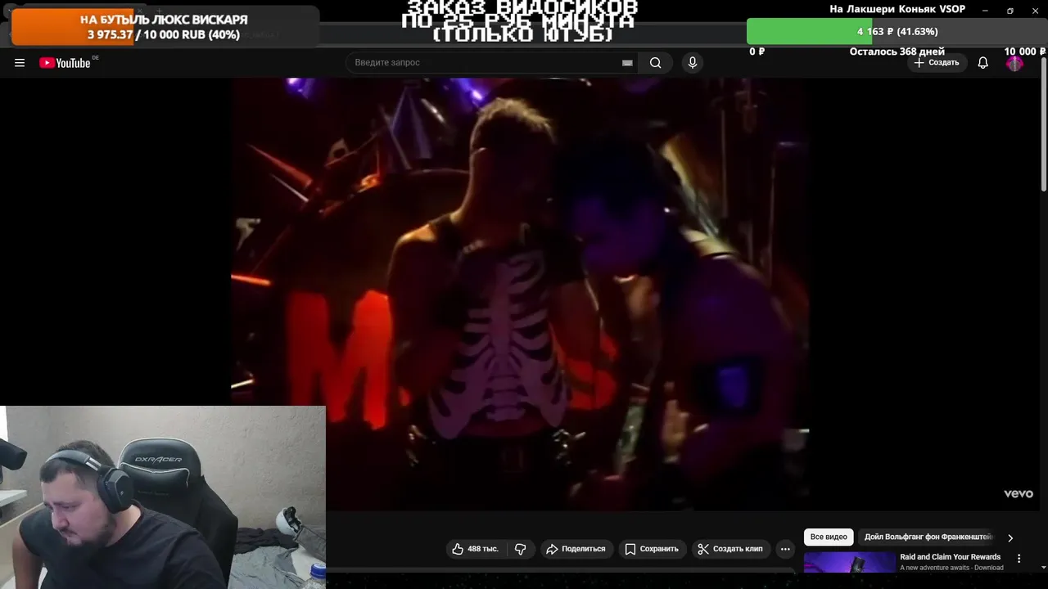Click the magnifier search button
The width and height of the screenshot is (1048, 589).
(x=655, y=63)
